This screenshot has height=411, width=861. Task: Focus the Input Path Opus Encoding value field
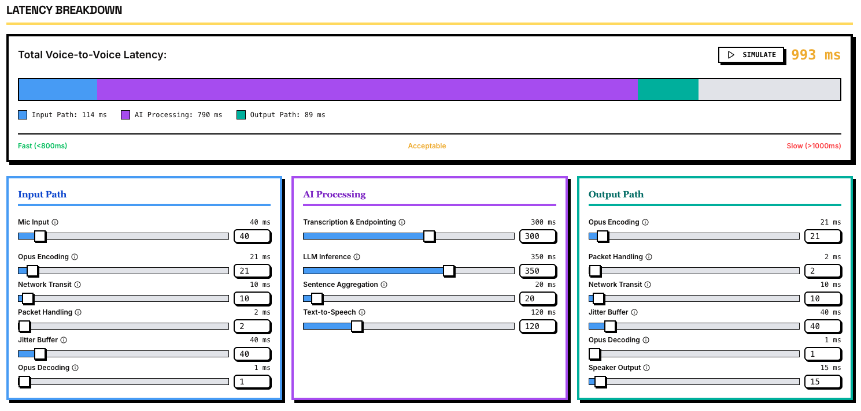coord(252,271)
